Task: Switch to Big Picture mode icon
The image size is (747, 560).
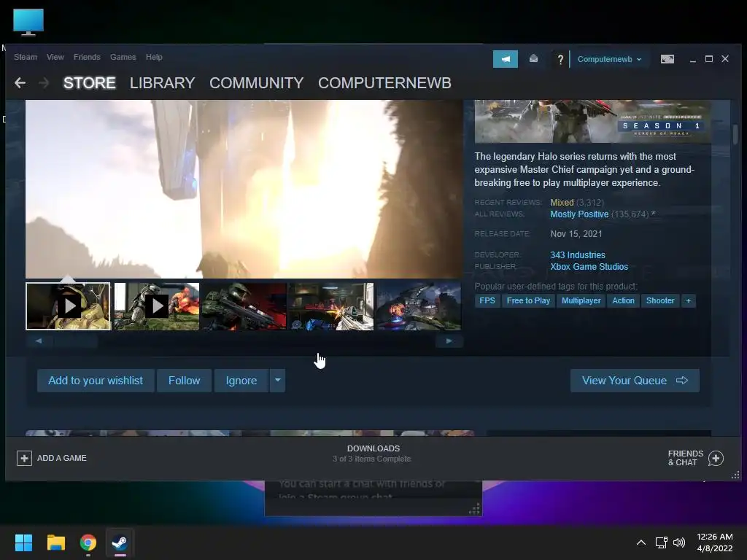Action: (x=667, y=59)
